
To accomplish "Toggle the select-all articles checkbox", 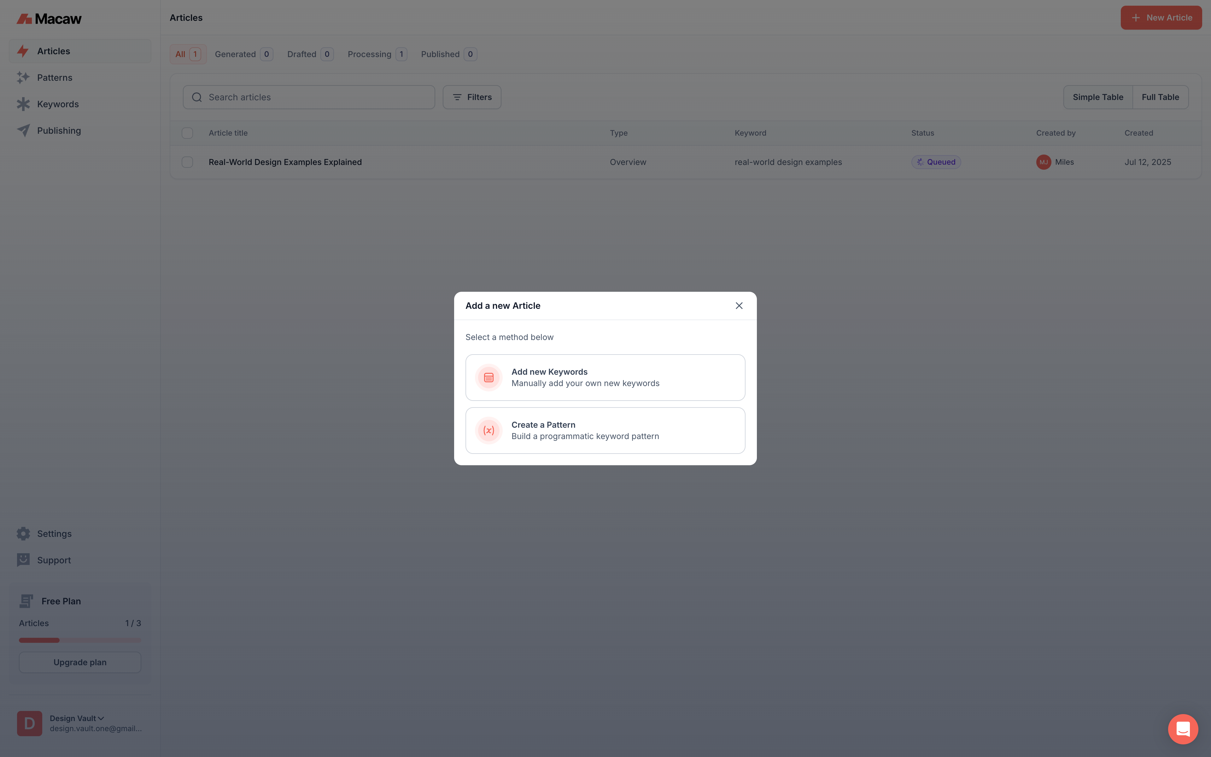I will (187, 133).
